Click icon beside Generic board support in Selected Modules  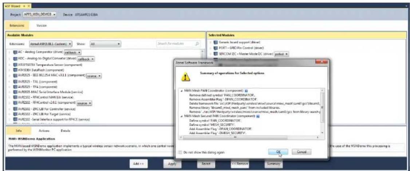216,42
